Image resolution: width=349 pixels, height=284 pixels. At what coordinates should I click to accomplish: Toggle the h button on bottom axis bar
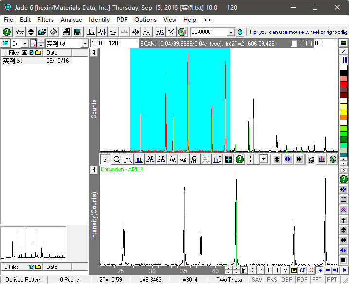pos(261,270)
